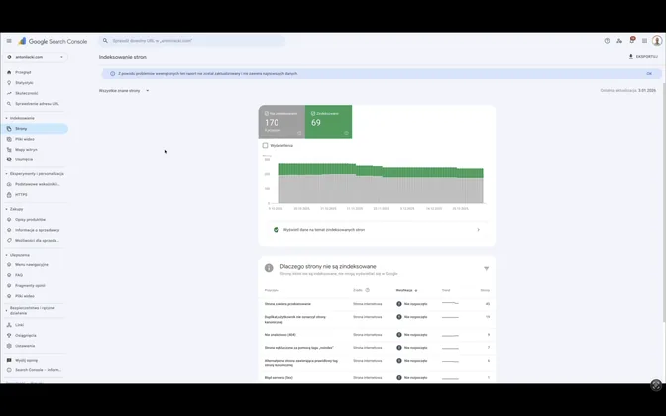Image resolution: width=666 pixels, height=416 pixels.
Task: Open the Duplikat, użytkownik nie oznaczył row
Action: [x=377, y=319]
